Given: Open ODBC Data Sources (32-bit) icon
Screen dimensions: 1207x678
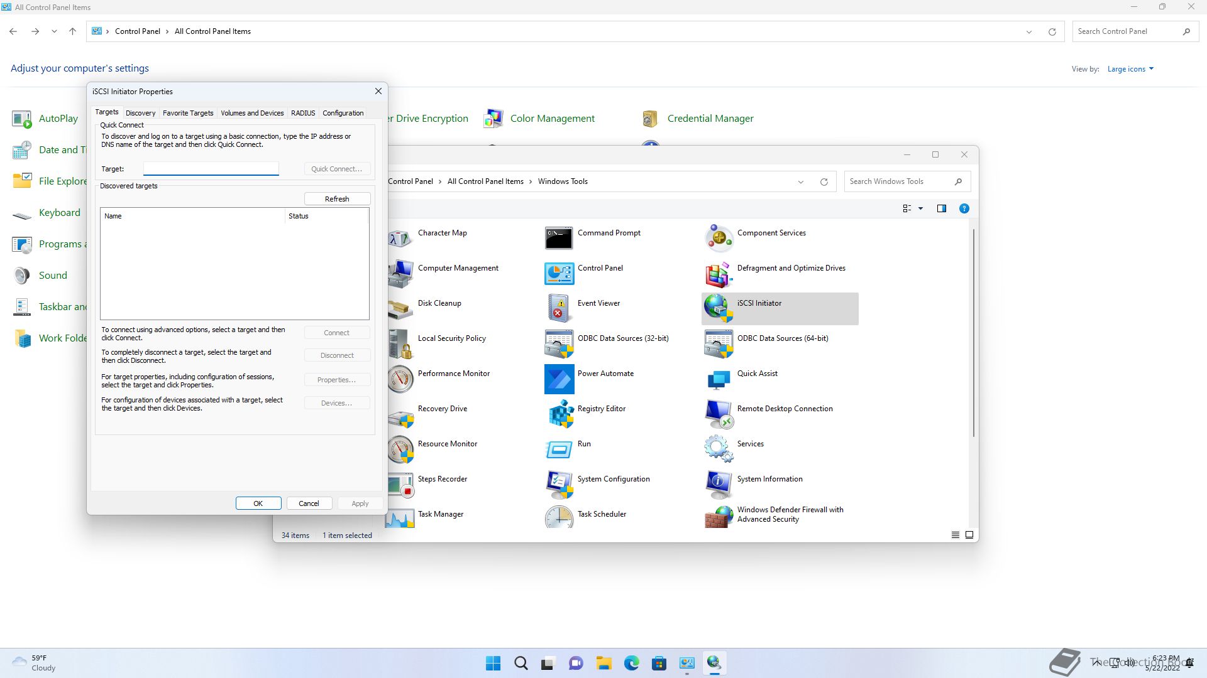Looking at the screenshot, I should 559,344.
